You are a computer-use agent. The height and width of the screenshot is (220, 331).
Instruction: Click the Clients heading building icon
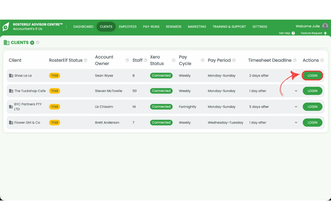coord(6,43)
